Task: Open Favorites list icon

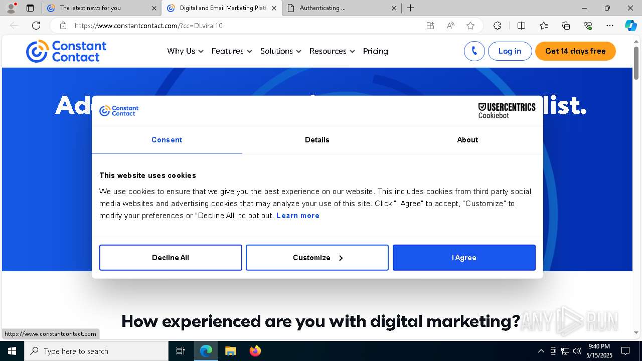Action: click(x=544, y=26)
